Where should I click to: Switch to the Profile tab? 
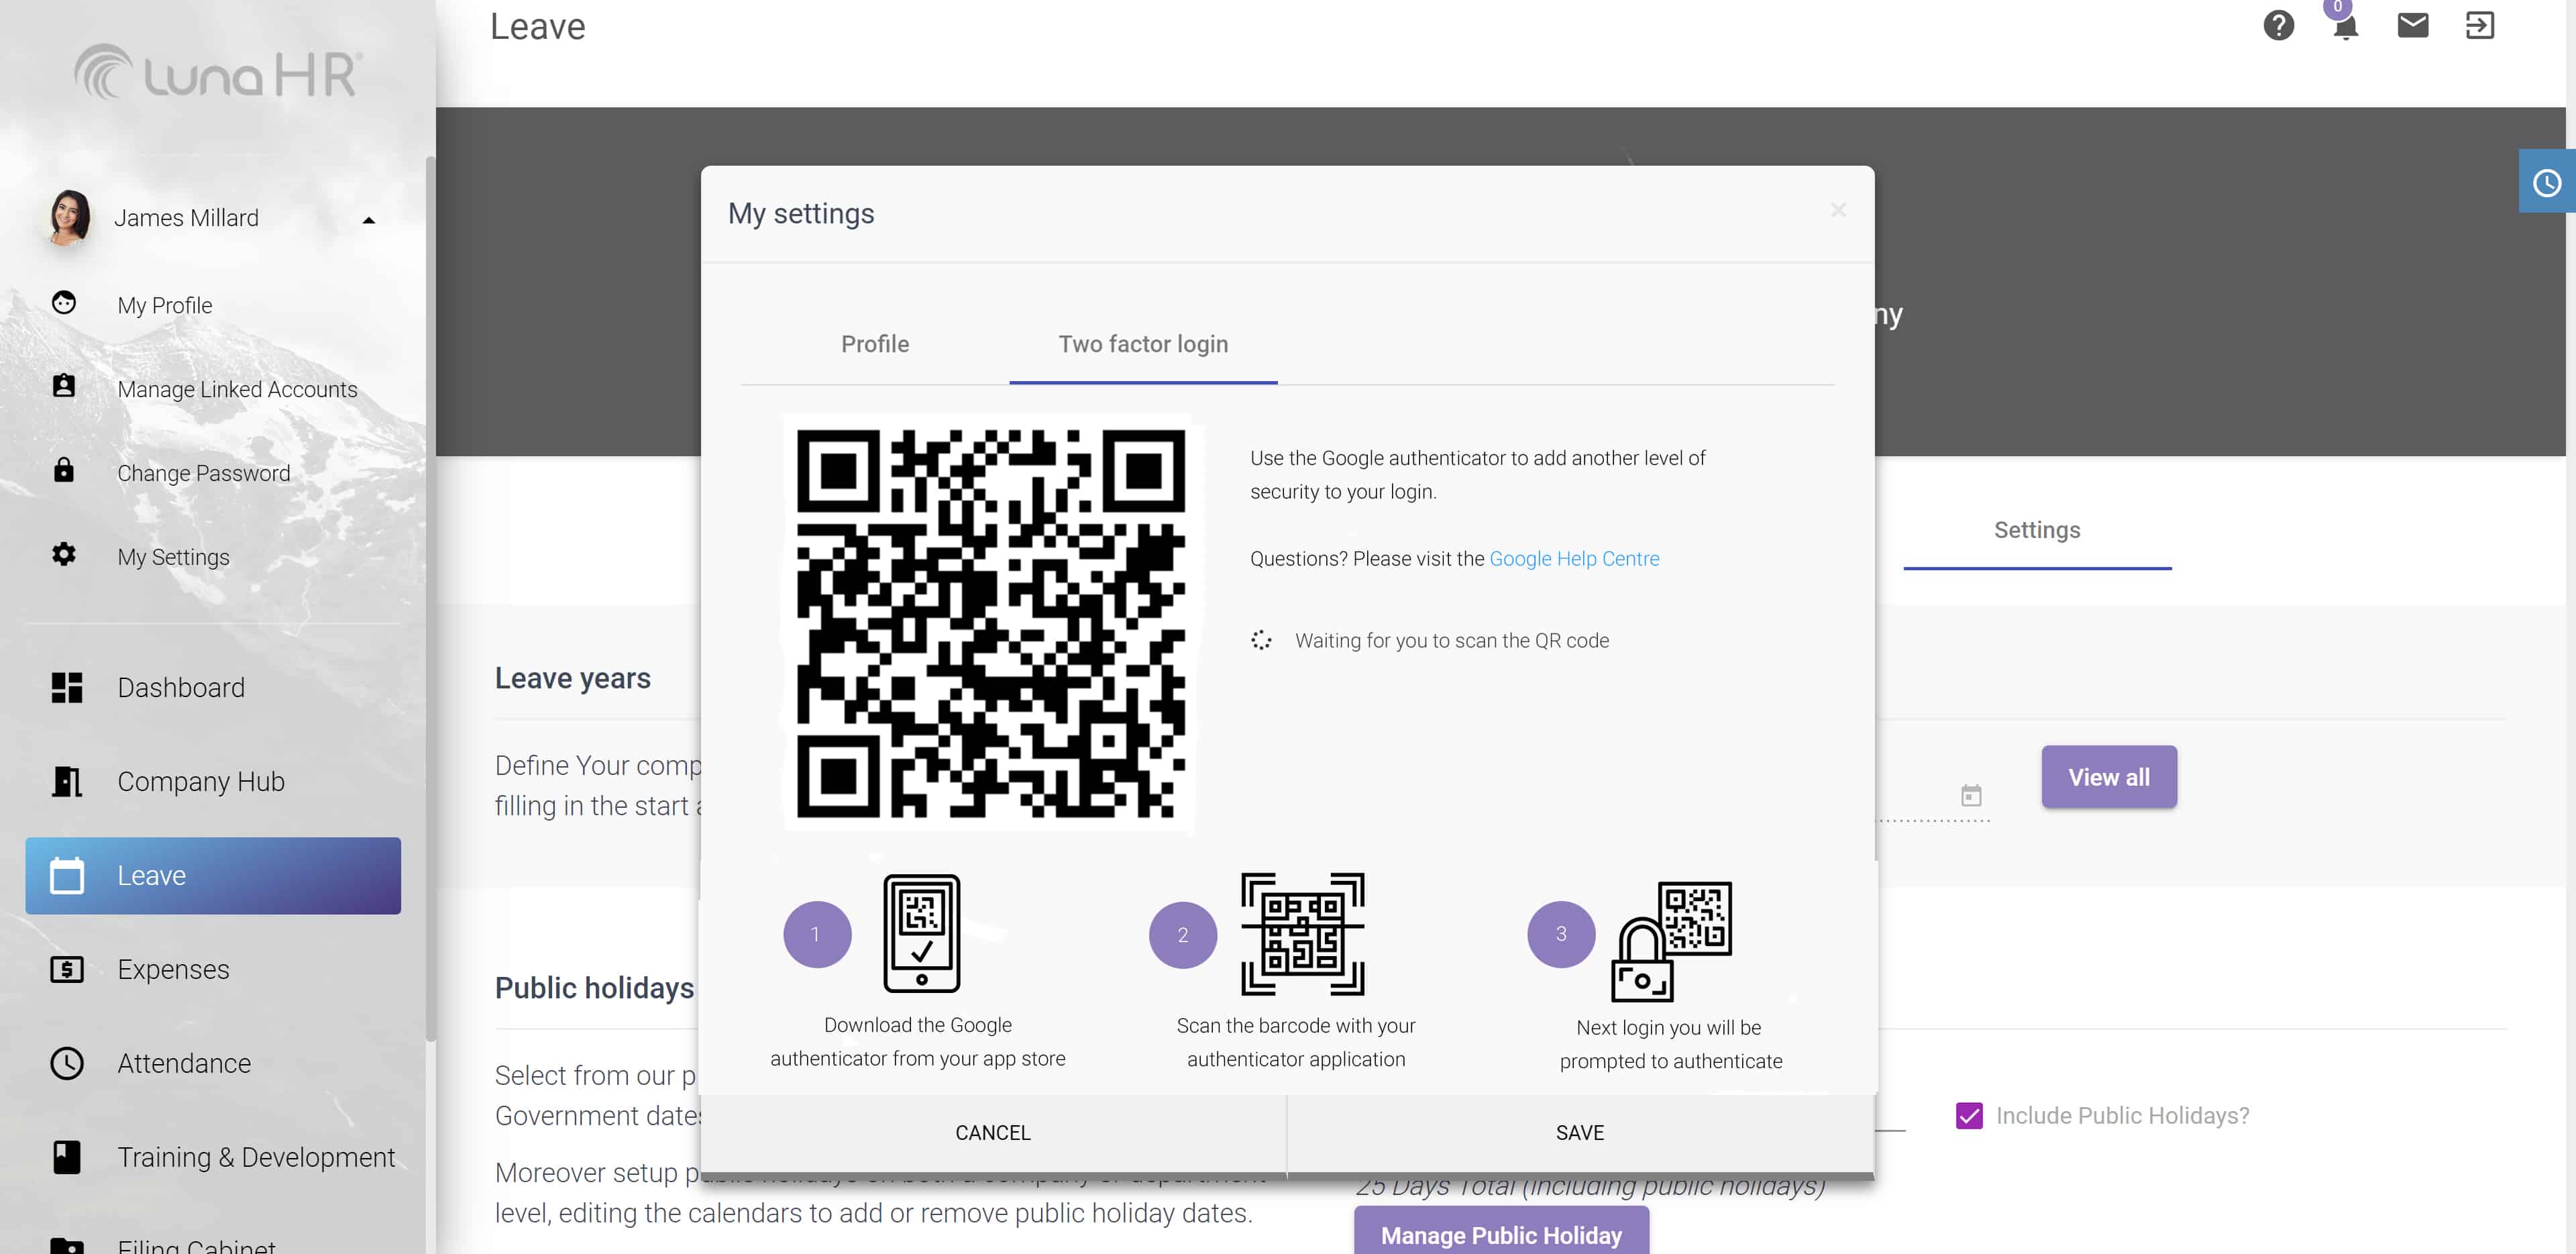875,344
